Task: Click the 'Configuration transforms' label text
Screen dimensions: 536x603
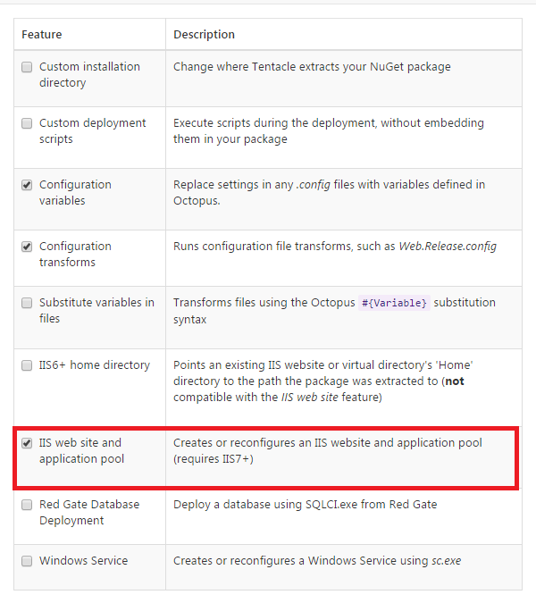Action: click(x=75, y=255)
